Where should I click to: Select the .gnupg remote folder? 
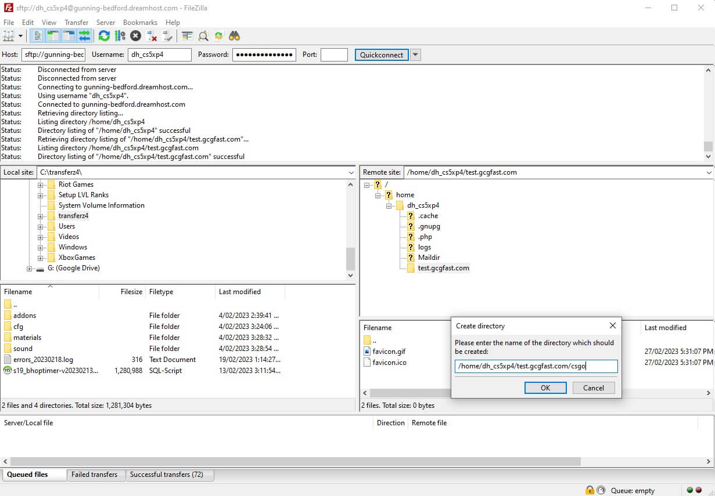point(429,226)
